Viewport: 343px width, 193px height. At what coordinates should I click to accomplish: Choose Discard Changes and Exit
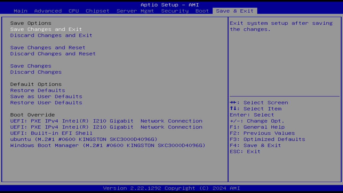click(51, 35)
